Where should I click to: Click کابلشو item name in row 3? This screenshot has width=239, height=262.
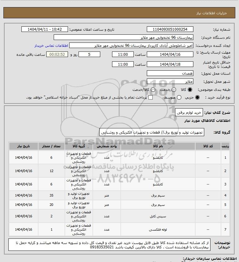158,184
